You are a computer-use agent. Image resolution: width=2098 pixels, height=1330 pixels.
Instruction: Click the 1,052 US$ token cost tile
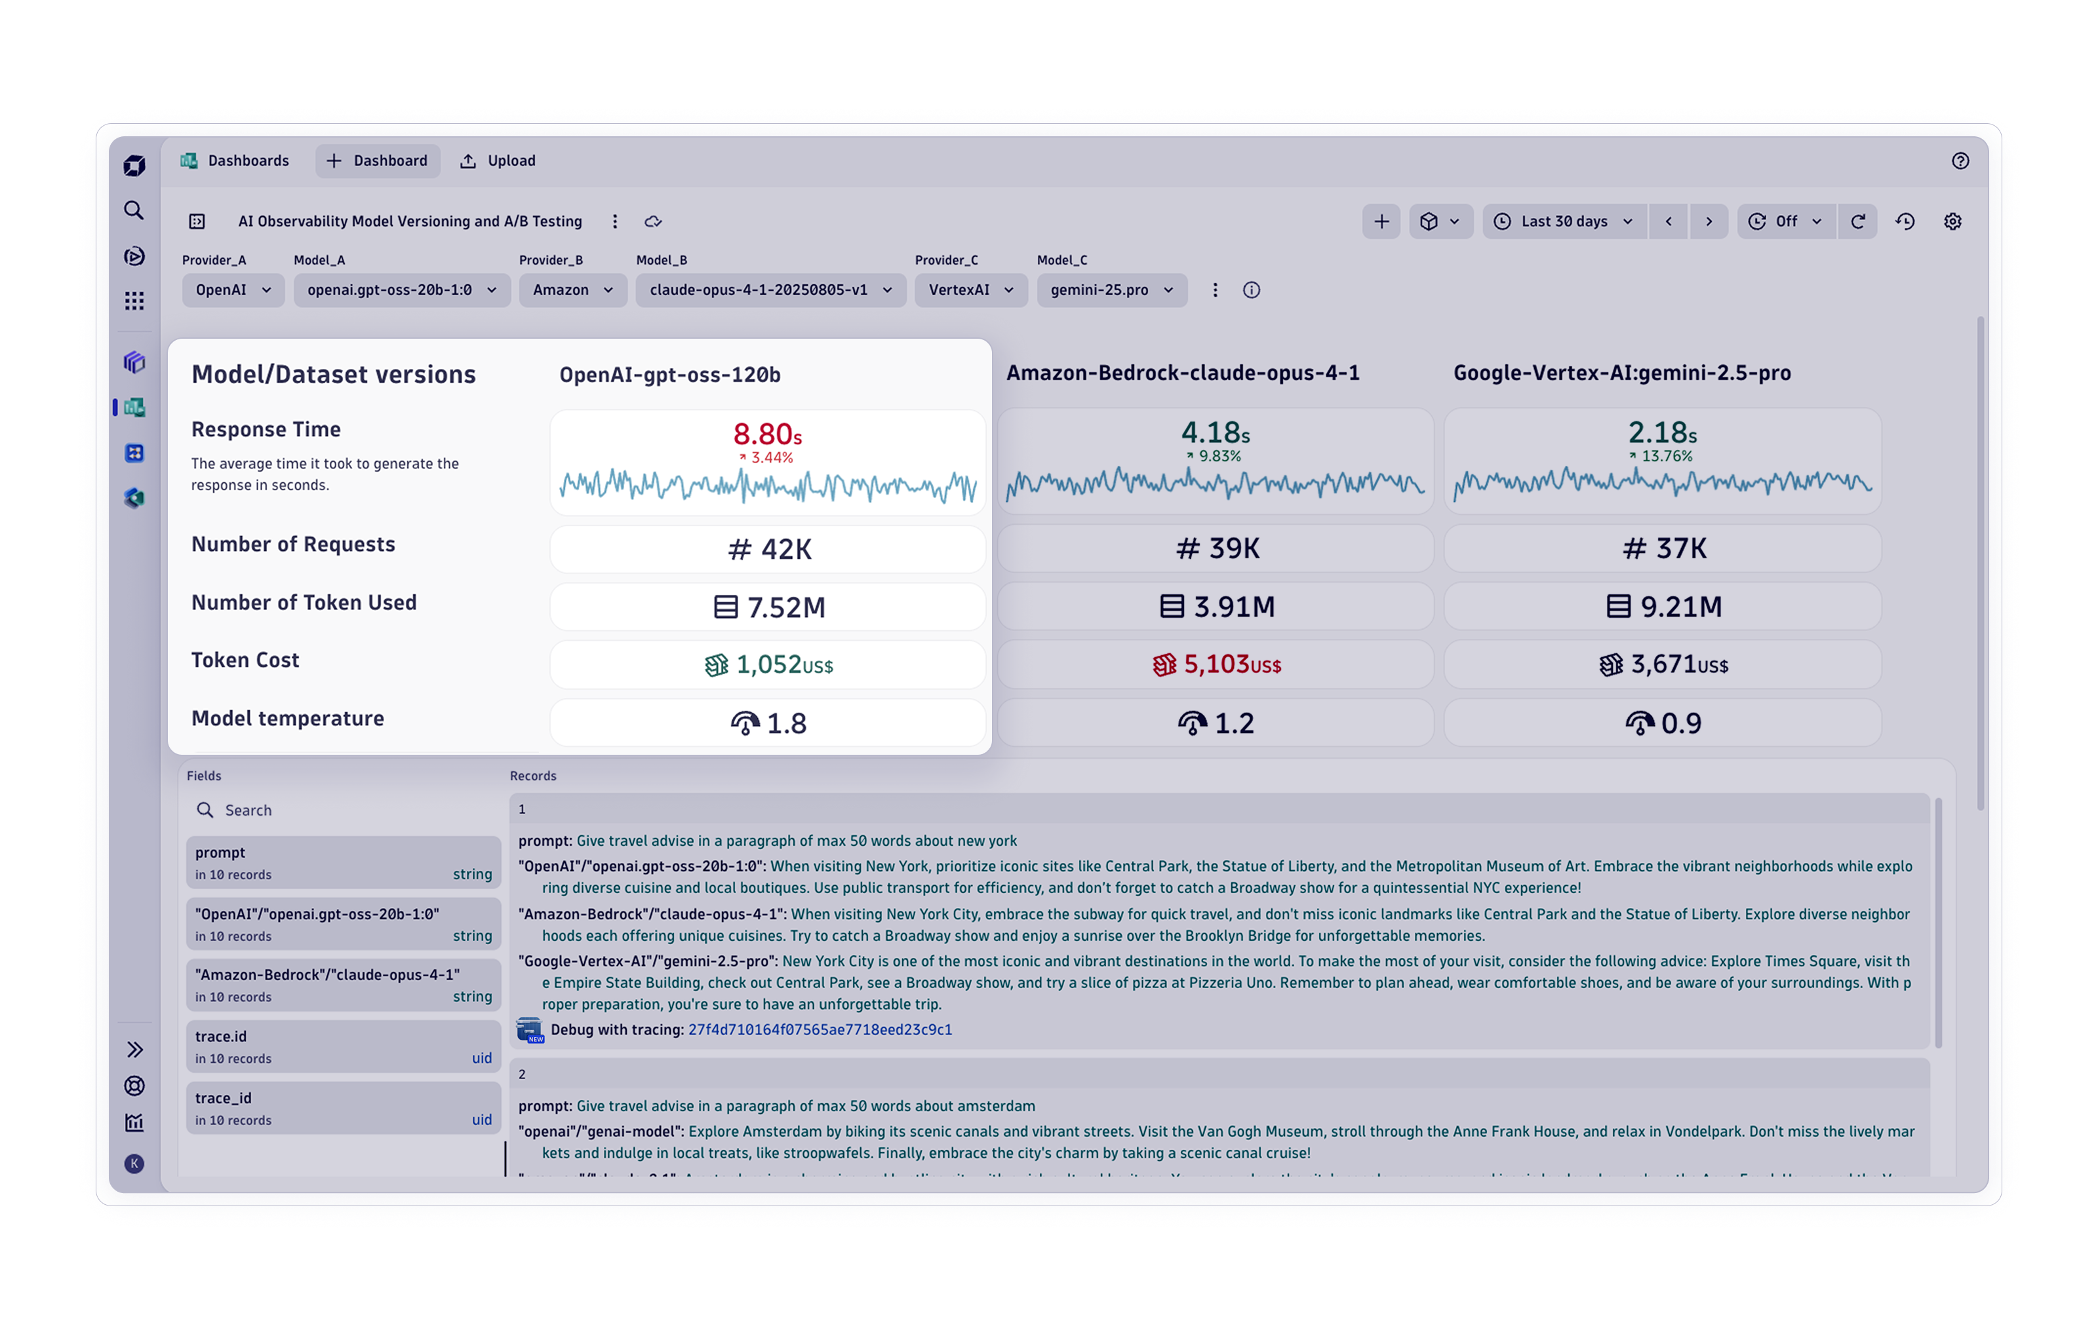[768, 665]
